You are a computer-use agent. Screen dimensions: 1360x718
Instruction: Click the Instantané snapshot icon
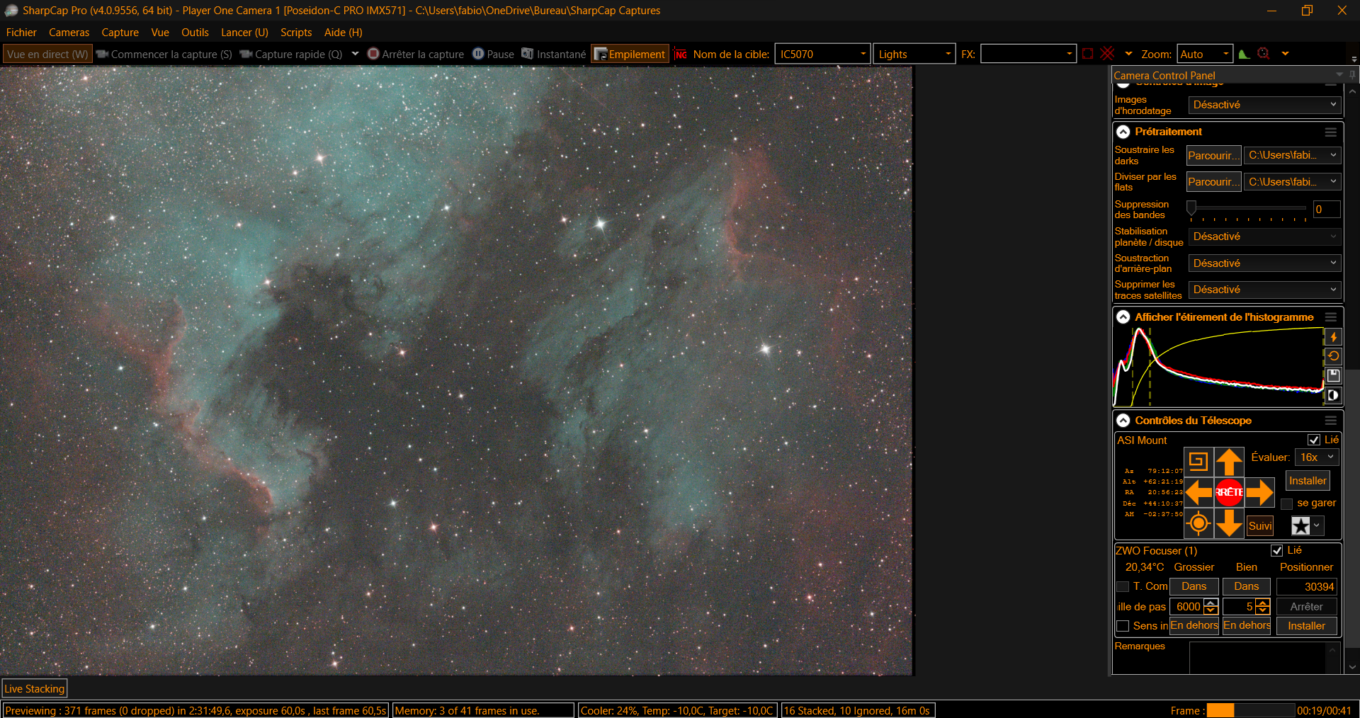(x=528, y=54)
